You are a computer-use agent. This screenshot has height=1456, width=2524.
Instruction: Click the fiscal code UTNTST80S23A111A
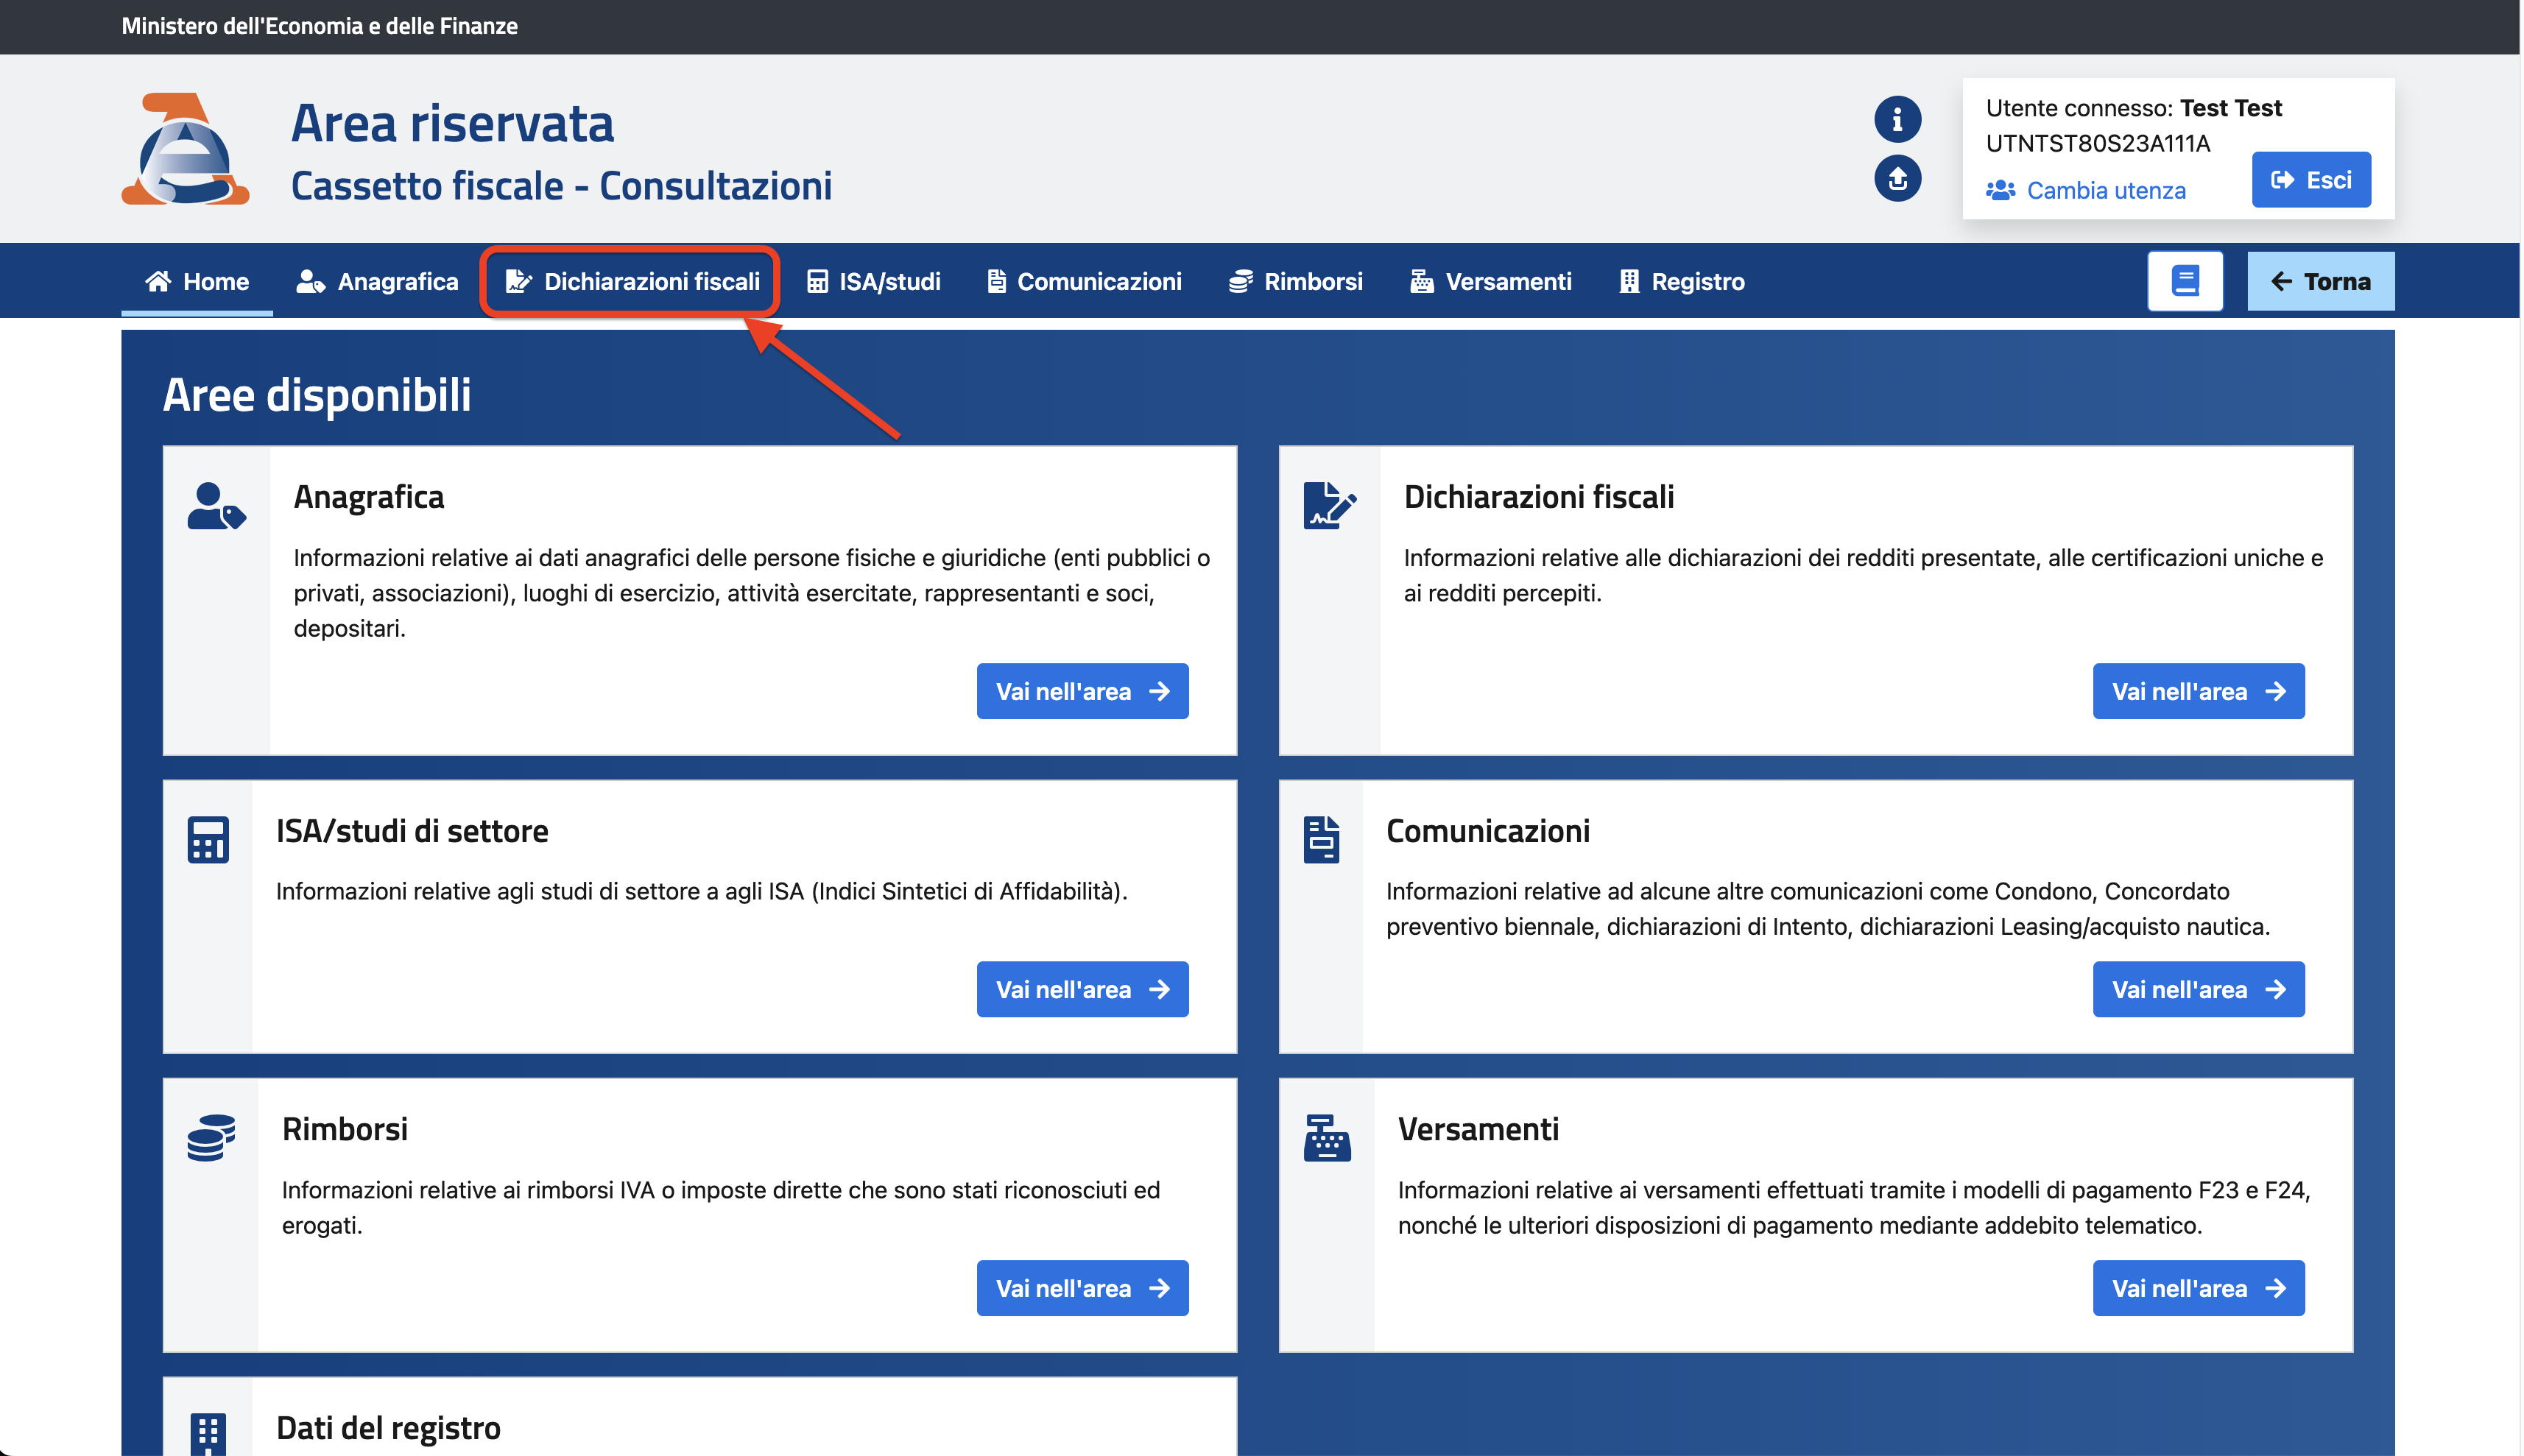pyautogui.click(x=2097, y=144)
